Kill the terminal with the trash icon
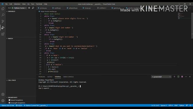 [182, 77]
